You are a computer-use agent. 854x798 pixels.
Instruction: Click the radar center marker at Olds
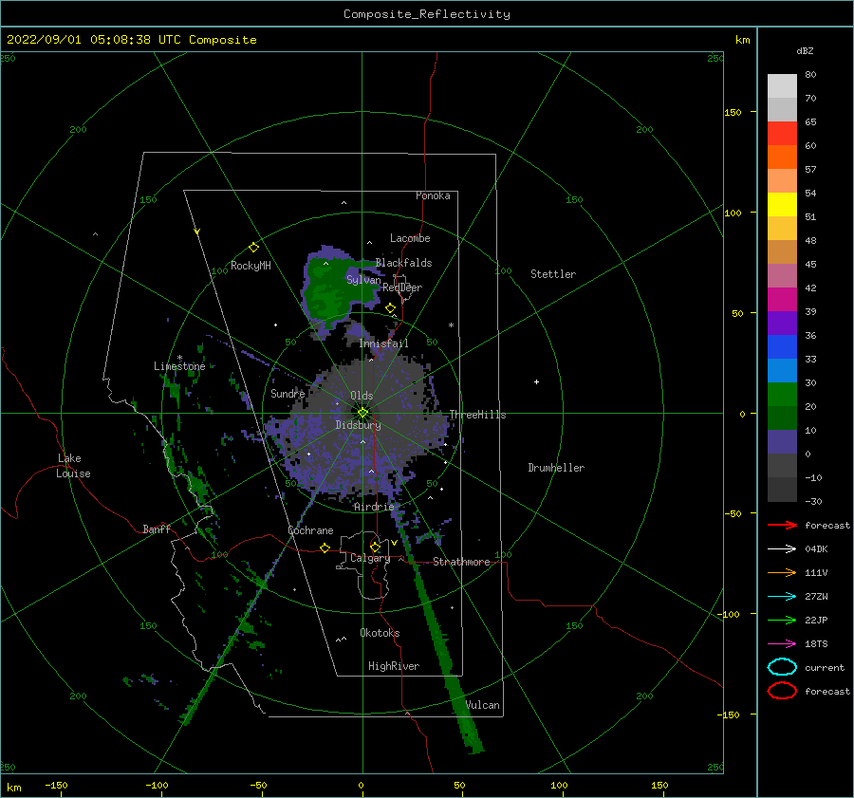tap(362, 413)
